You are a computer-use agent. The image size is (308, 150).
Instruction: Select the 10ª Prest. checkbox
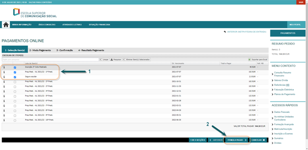click(x=15, y=121)
